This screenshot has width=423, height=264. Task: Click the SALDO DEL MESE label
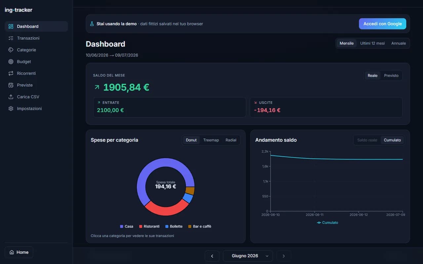point(109,76)
